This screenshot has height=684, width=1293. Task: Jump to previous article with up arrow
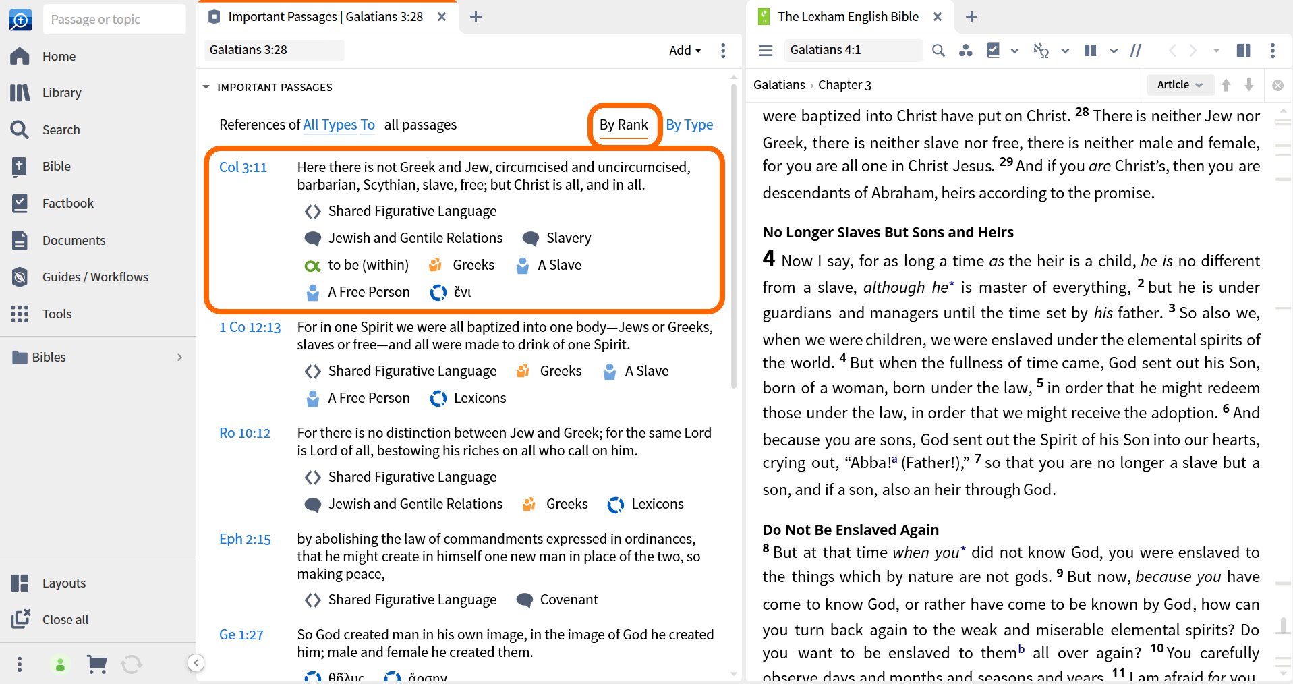(x=1226, y=85)
